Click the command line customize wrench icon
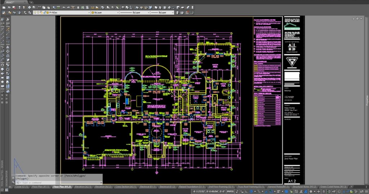 coord(13,182)
